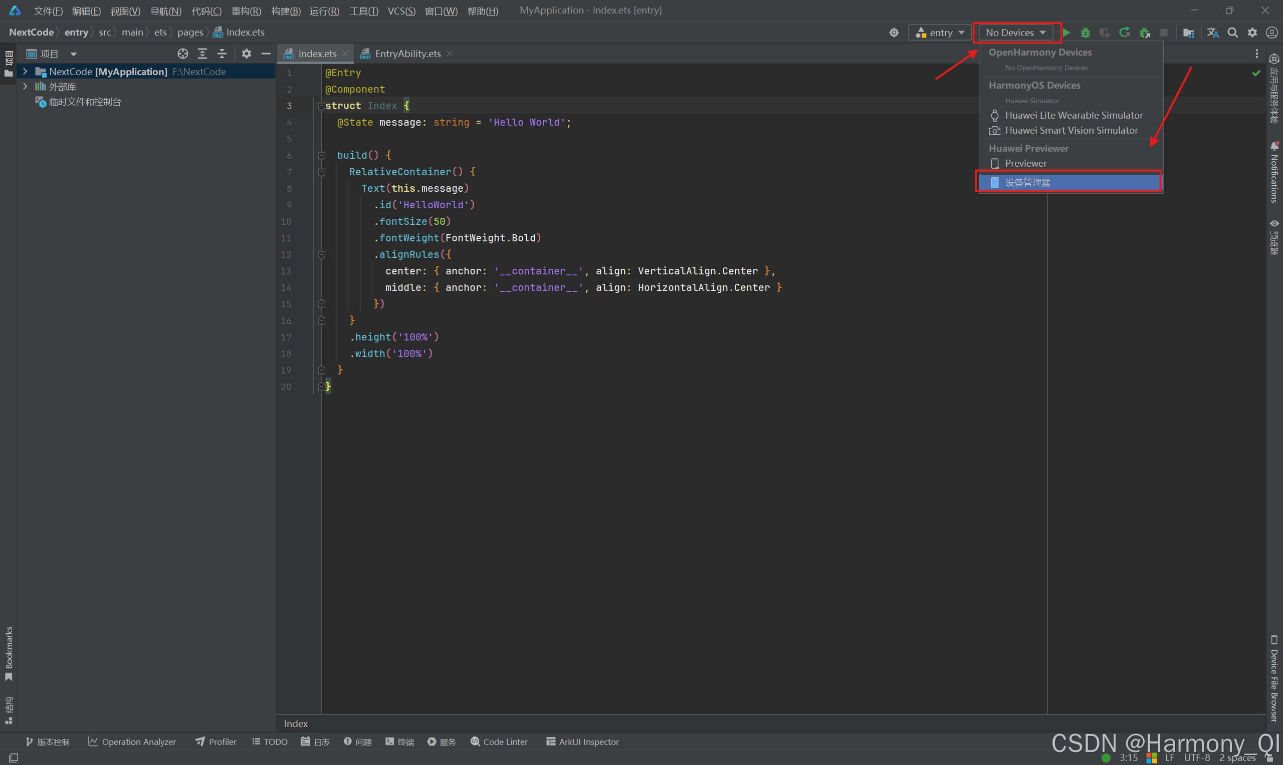Toggle tool window bars icon at bottom-left
This screenshot has width=1283, height=765.
pyautogui.click(x=14, y=758)
